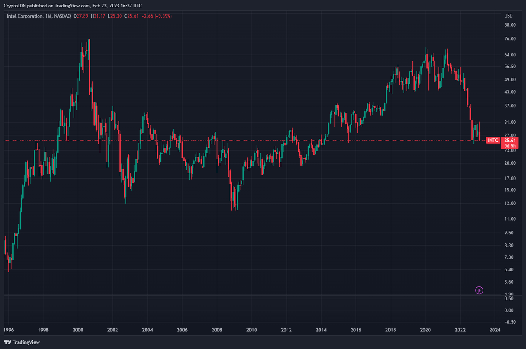Screen dimensions: 526x349
Task: Click the 8.30 price axis label
Action: tap(508, 246)
